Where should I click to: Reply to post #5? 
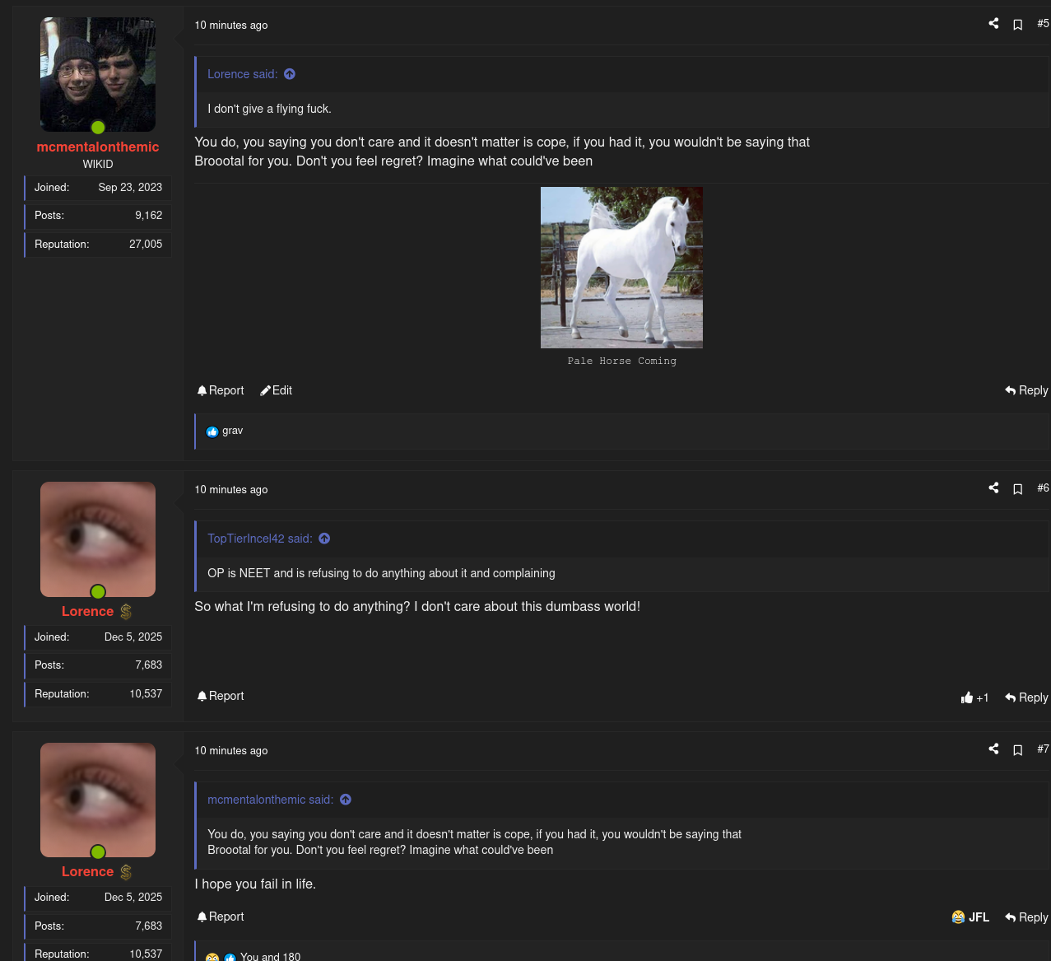click(x=1026, y=390)
